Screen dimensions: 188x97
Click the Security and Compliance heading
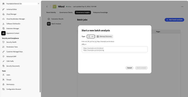click(11, 38)
